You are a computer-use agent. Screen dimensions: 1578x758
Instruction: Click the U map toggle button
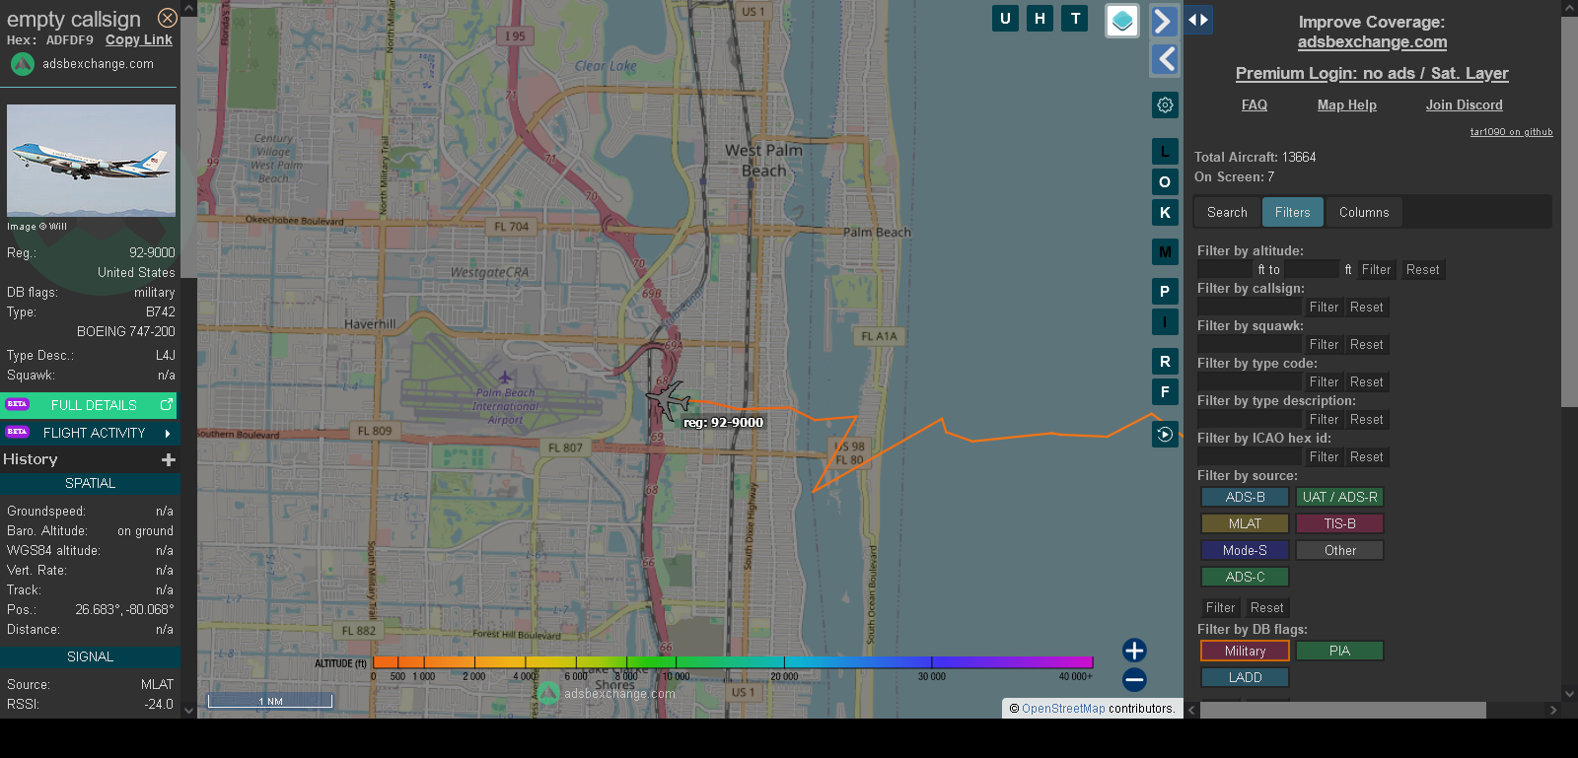(x=1005, y=18)
